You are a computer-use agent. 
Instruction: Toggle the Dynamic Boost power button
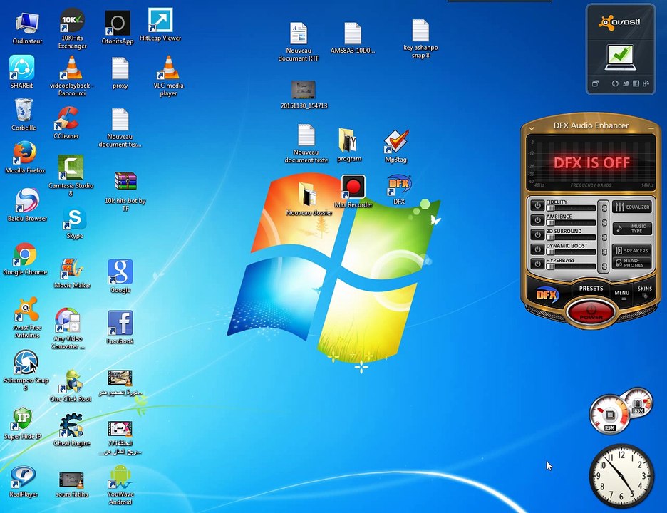pyautogui.click(x=538, y=249)
